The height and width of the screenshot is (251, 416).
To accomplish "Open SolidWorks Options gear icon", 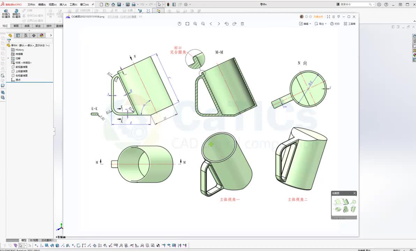I will coord(186,5).
